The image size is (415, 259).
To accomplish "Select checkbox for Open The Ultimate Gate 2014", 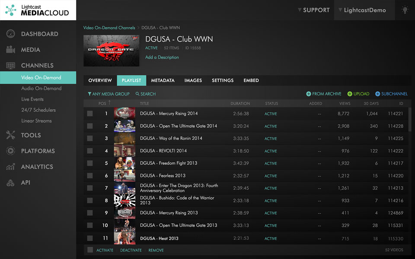I will click(x=90, y=126).
